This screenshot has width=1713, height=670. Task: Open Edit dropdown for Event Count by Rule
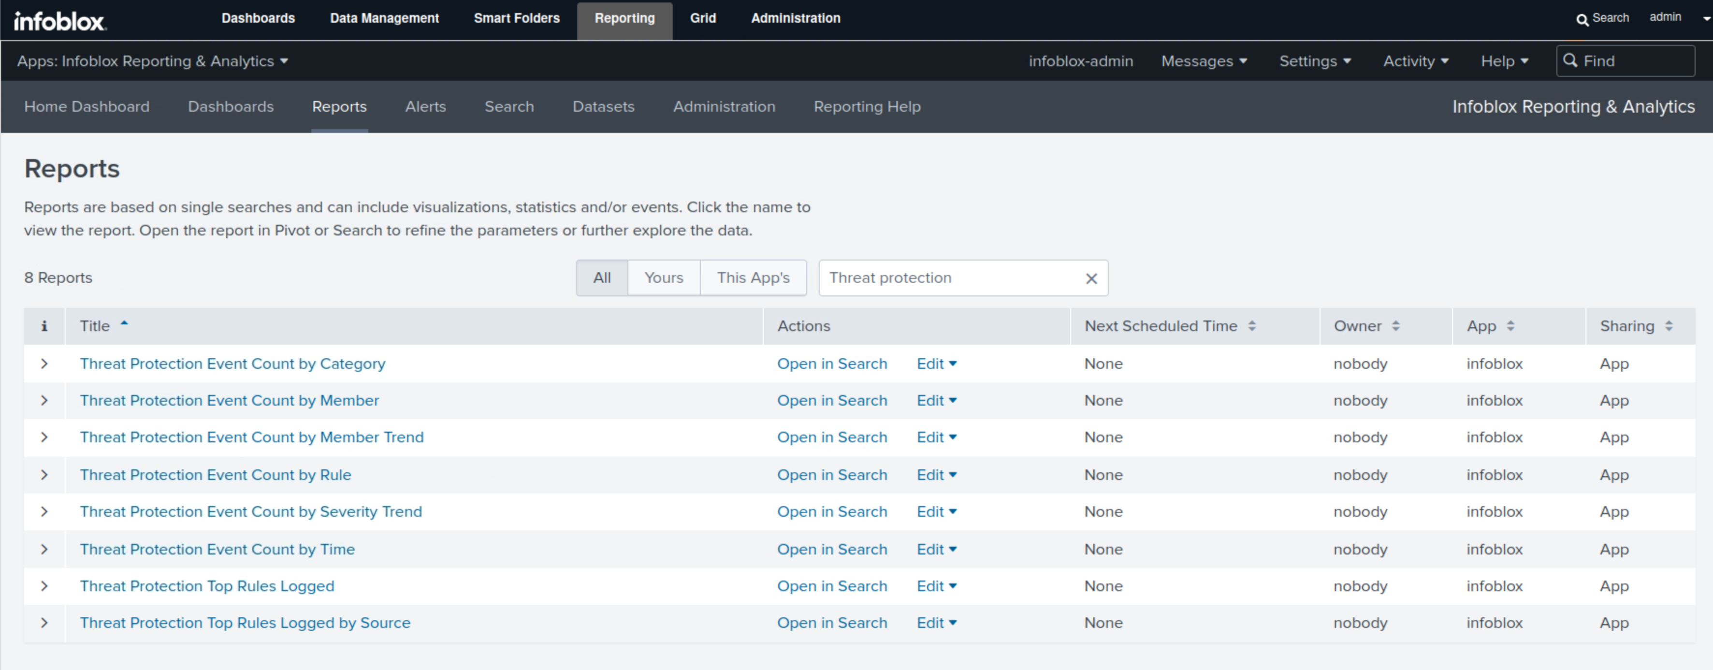(x=936, y=475)
